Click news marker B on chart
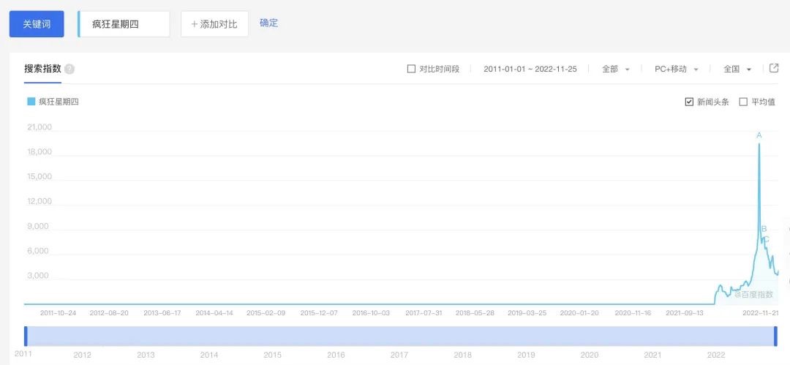790x365 pixels. (764, 229)
